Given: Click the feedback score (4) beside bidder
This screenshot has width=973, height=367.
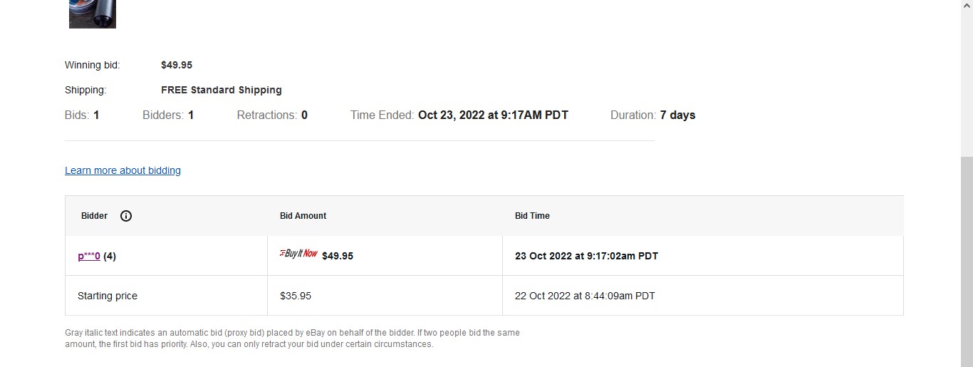Looking at the screenshot, I should (x=110, y=256).
